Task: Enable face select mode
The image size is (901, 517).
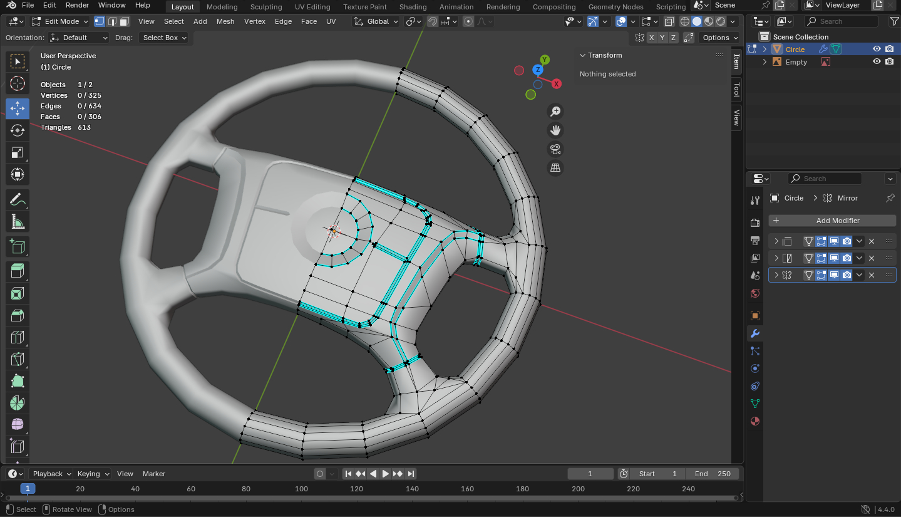Action: (x=125, y=21)
